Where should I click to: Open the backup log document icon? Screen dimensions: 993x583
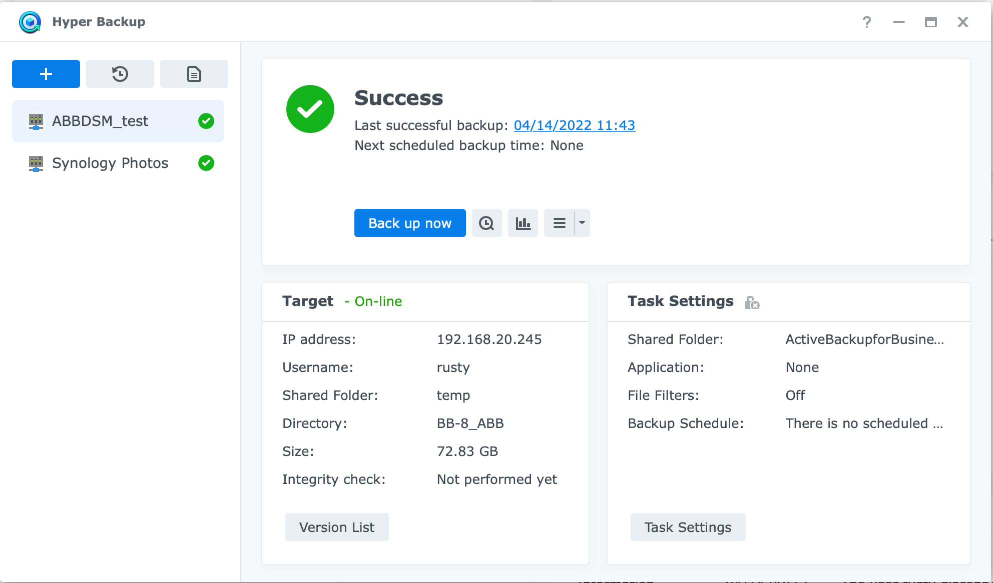point(194,74)
